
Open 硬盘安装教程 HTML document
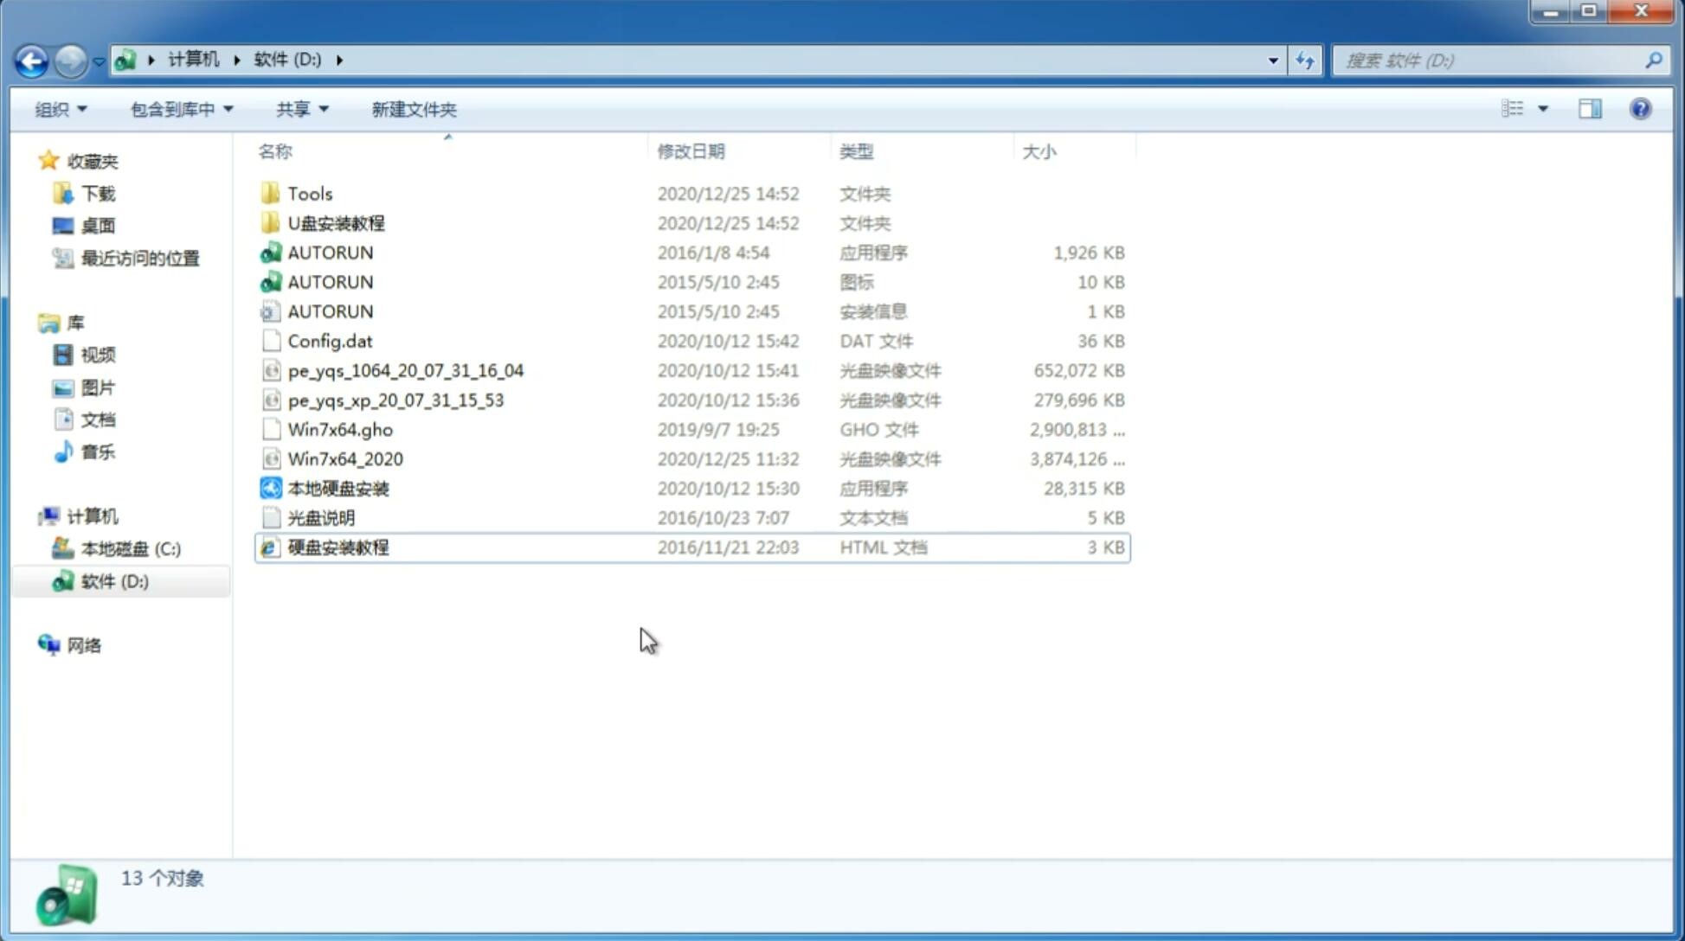[338, 547]
